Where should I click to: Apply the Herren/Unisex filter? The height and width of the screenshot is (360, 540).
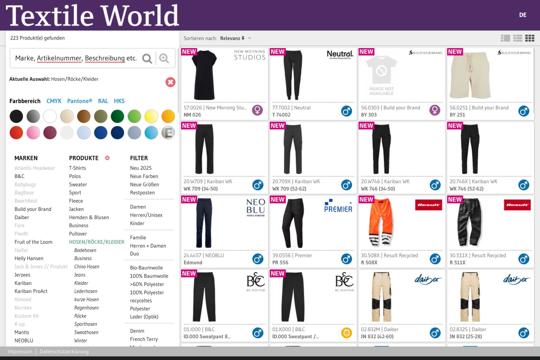(146, 215)
